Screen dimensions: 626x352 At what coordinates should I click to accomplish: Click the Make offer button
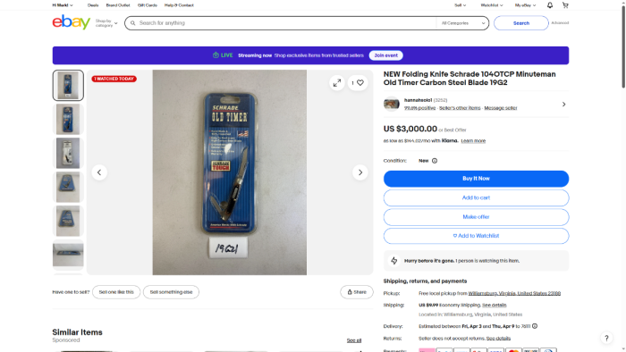pyautogui.click(x=476, y=217)
